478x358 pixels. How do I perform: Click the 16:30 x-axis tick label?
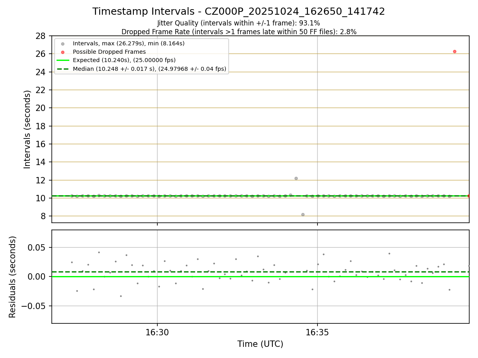click(x=157, y=332)
